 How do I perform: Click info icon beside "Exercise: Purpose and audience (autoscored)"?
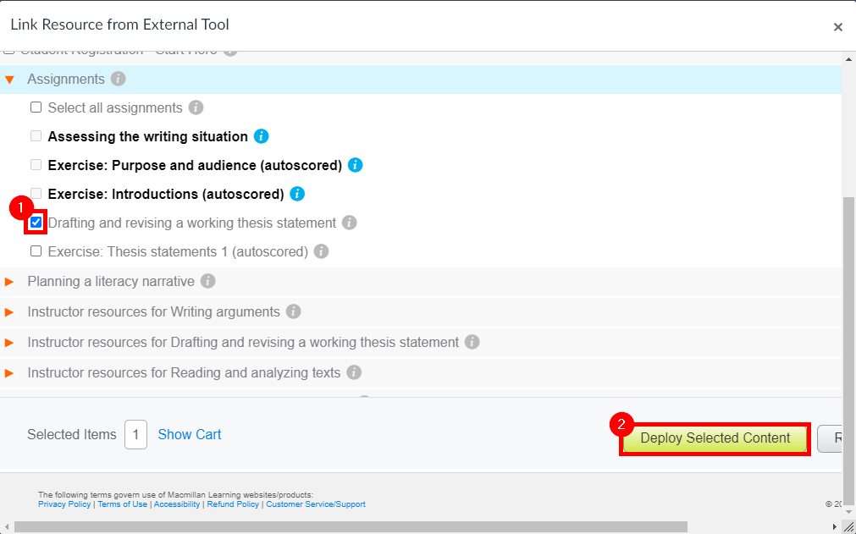pyautogui.click(x=354, y=164)
